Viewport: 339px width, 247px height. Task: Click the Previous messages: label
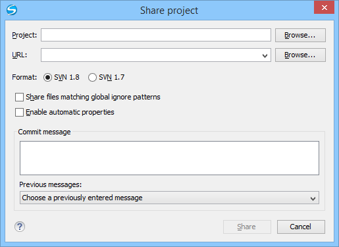click(x=51, y=184)
